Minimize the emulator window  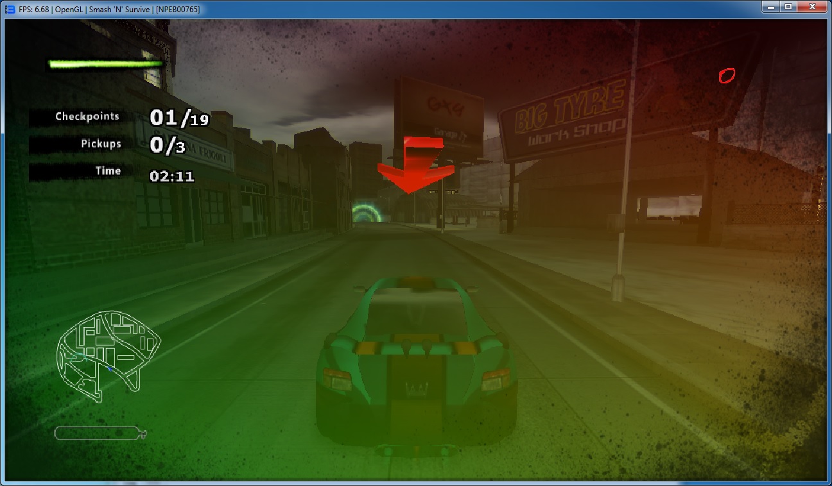[x=770, y=7]
